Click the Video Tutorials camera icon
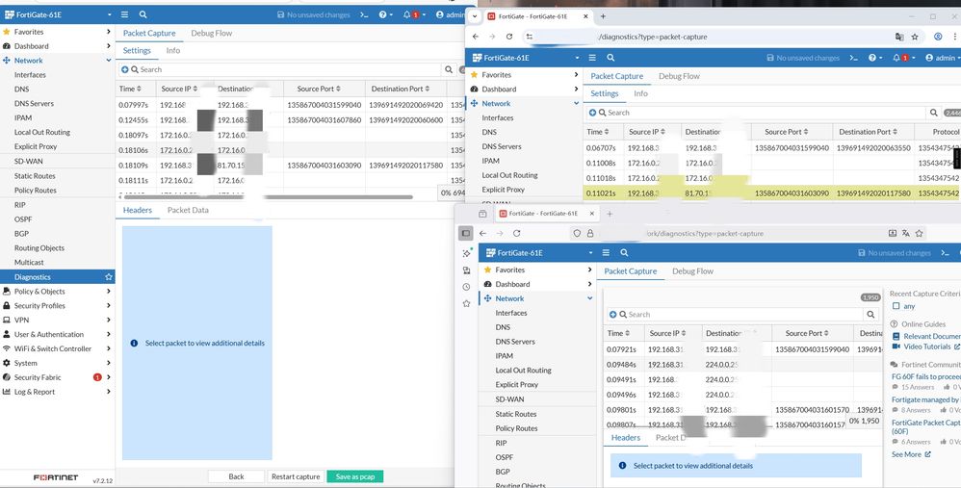961x488 pixels. [896, 347]
